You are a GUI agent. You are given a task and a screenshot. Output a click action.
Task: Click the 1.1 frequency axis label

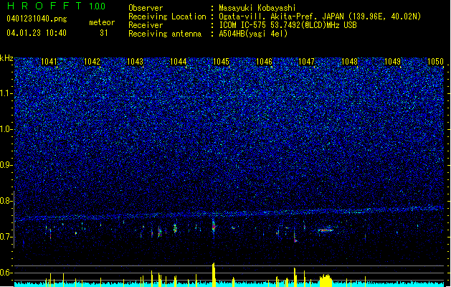[x=6, y=93]
